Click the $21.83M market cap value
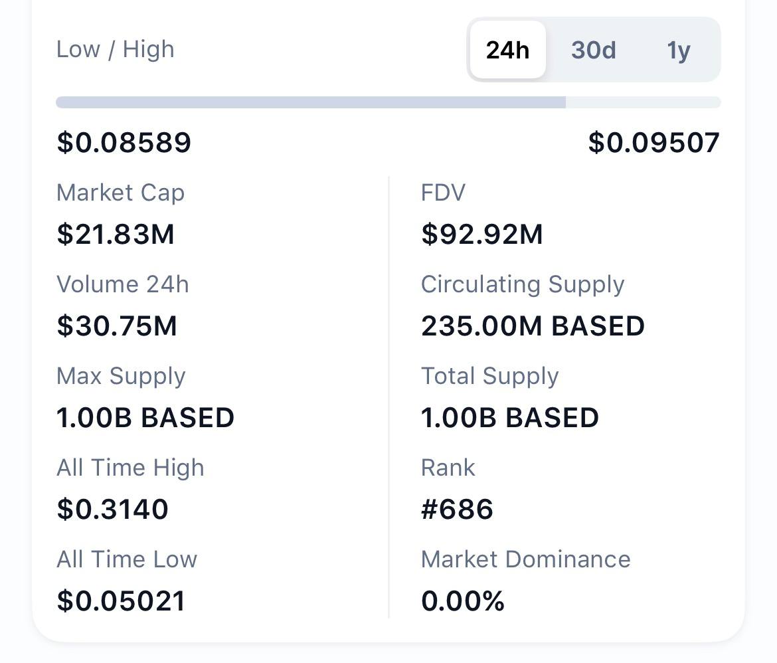 116,234
